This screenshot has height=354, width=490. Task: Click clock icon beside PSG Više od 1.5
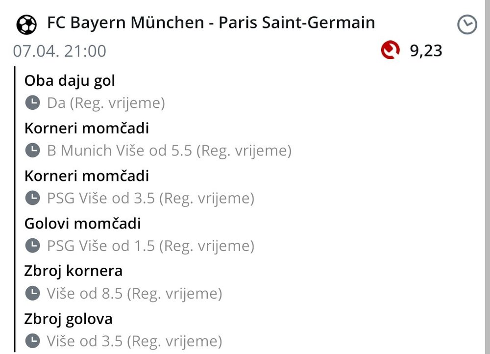(x=32, y=246)
